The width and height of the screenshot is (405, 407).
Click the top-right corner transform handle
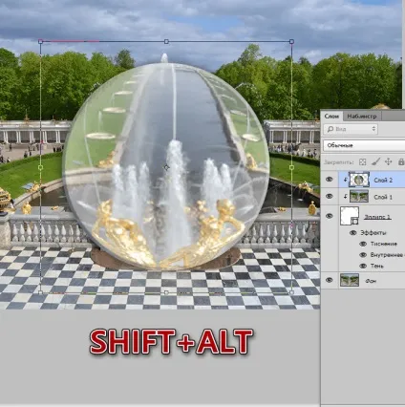click(x=291, y=42)
